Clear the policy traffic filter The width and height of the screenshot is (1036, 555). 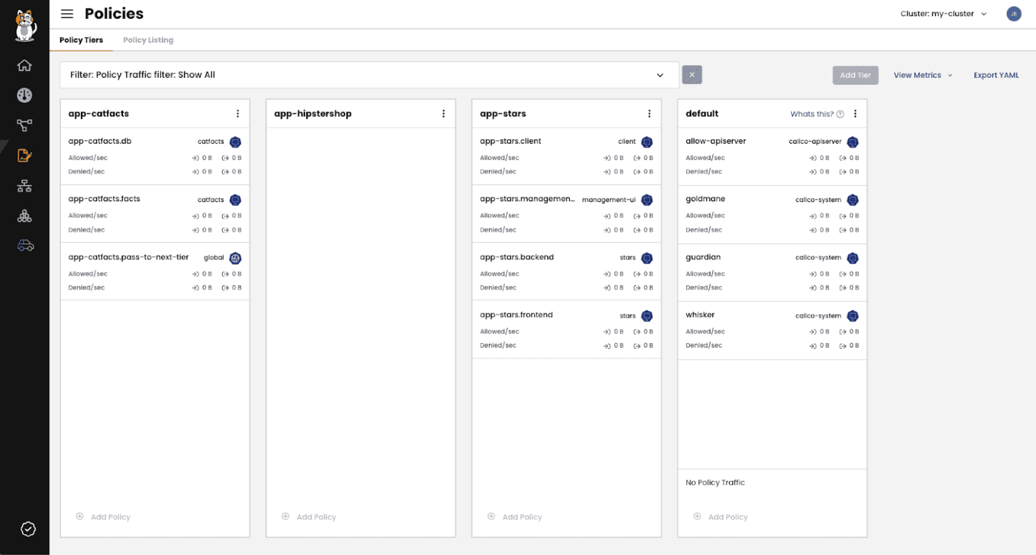pyautogui.click(x=692, y=75)
